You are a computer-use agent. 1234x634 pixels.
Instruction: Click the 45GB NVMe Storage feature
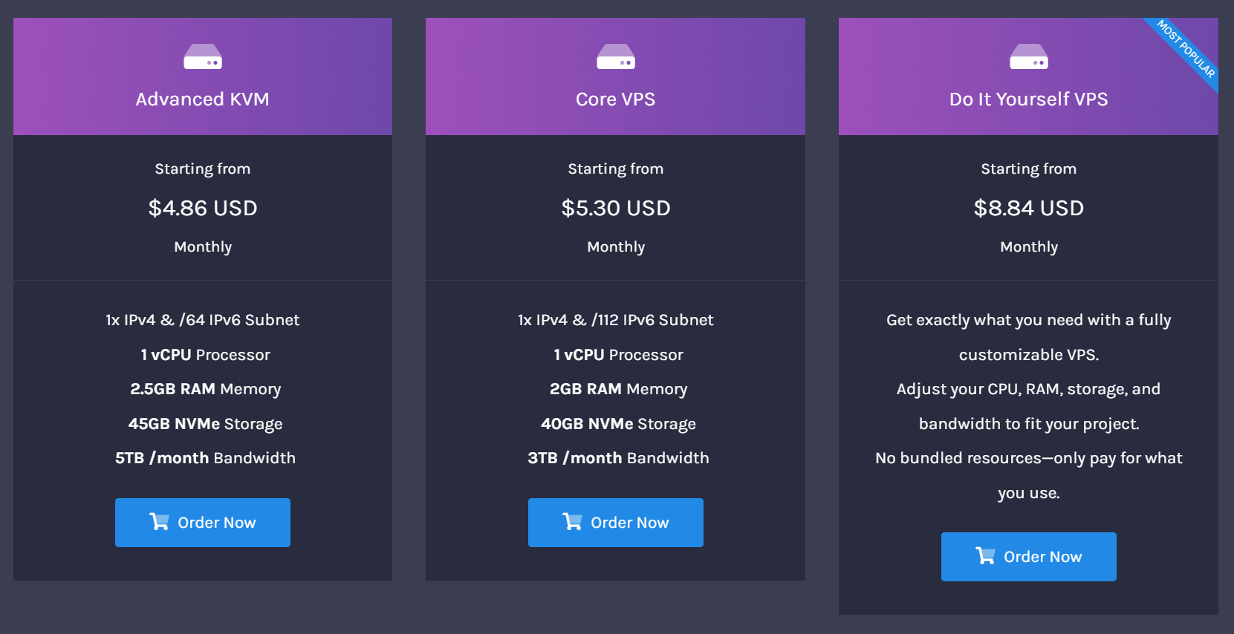pos(205,424)
